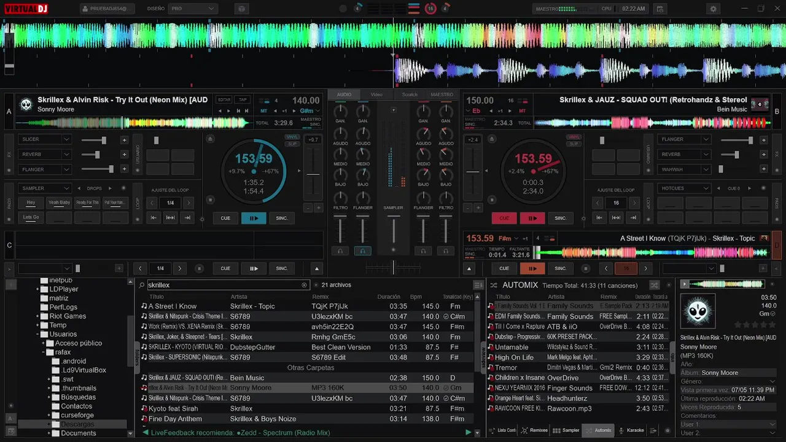Toggle master tempo MT on deck A
Image resolution: width=786 pixels, height=442 pixels.
point(264,111)
